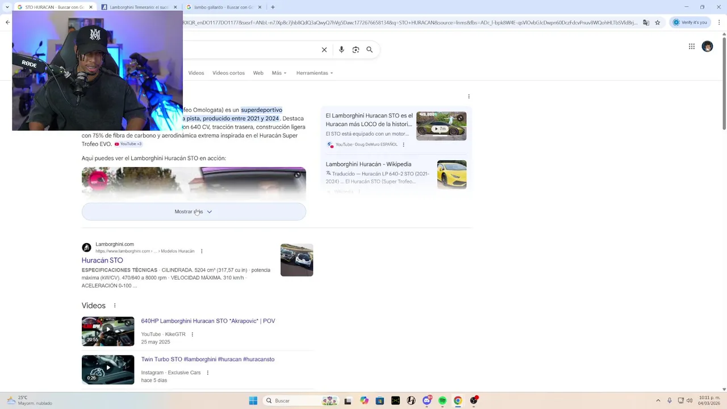The image size is (727, 409).
Task: Open more options for Lamborghini.com result
Action: pos(202,251)
